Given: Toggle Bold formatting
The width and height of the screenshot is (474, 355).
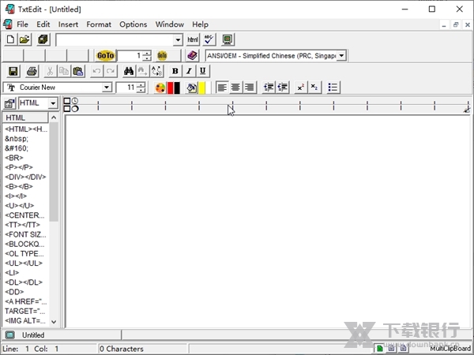Looking at the screenshot, I should click(x=175, y=71).
